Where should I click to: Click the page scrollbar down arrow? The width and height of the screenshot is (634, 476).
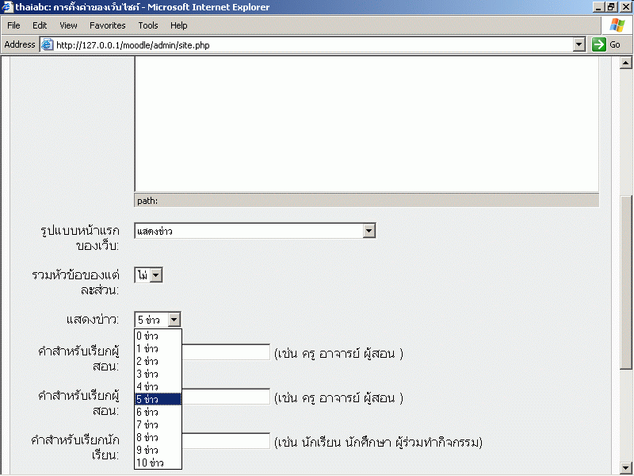coord(625,467)
